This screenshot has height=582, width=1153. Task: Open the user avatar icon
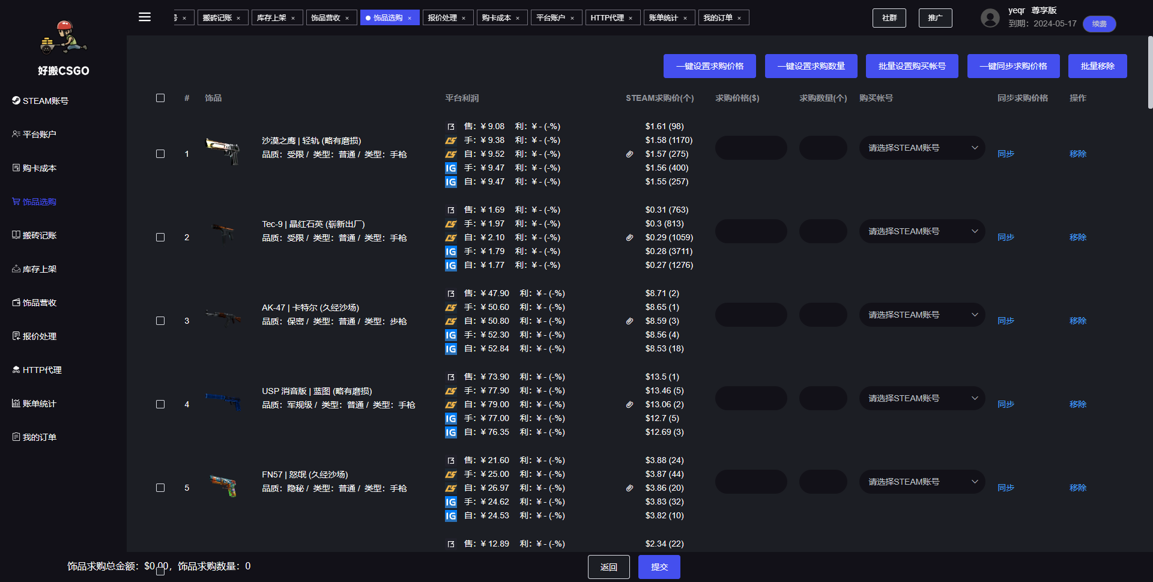(x=990, y=18)
